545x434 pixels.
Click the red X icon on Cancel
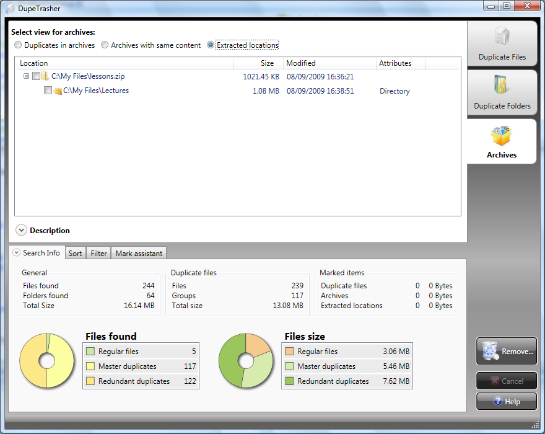pos(495,381)
